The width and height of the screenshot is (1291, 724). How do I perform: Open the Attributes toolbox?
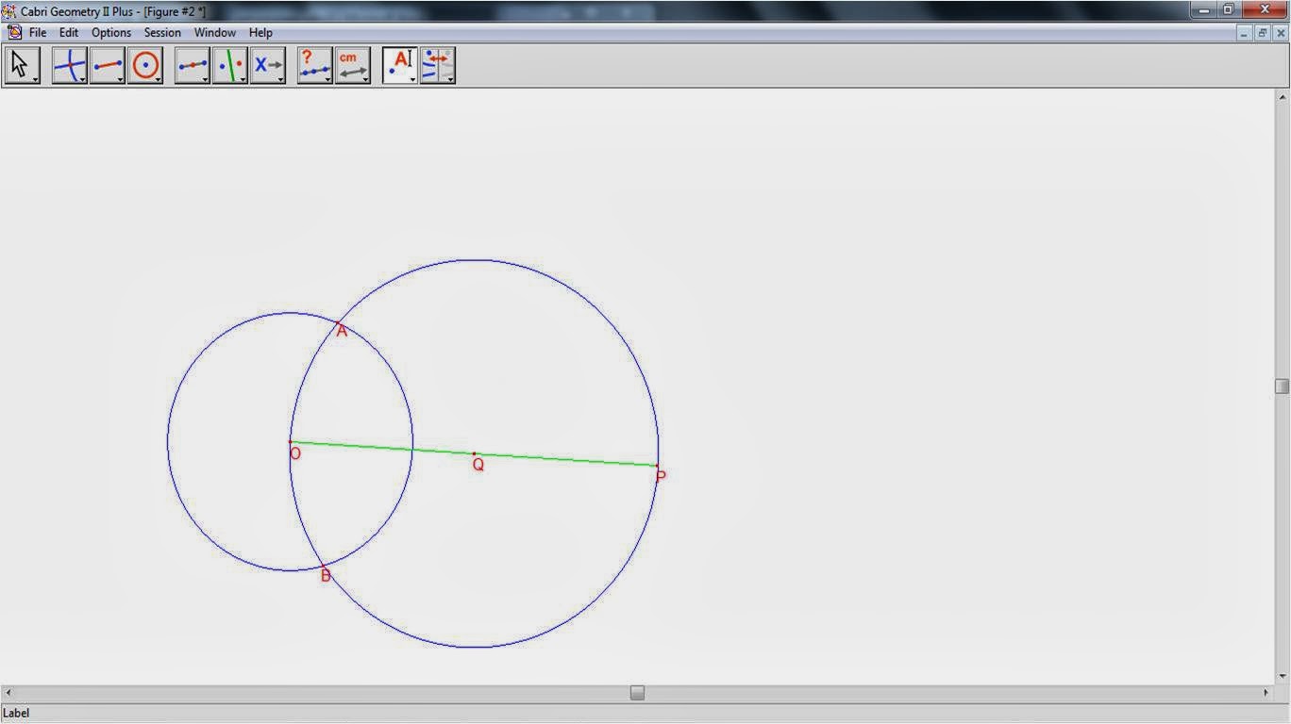[x=438, y=66]
